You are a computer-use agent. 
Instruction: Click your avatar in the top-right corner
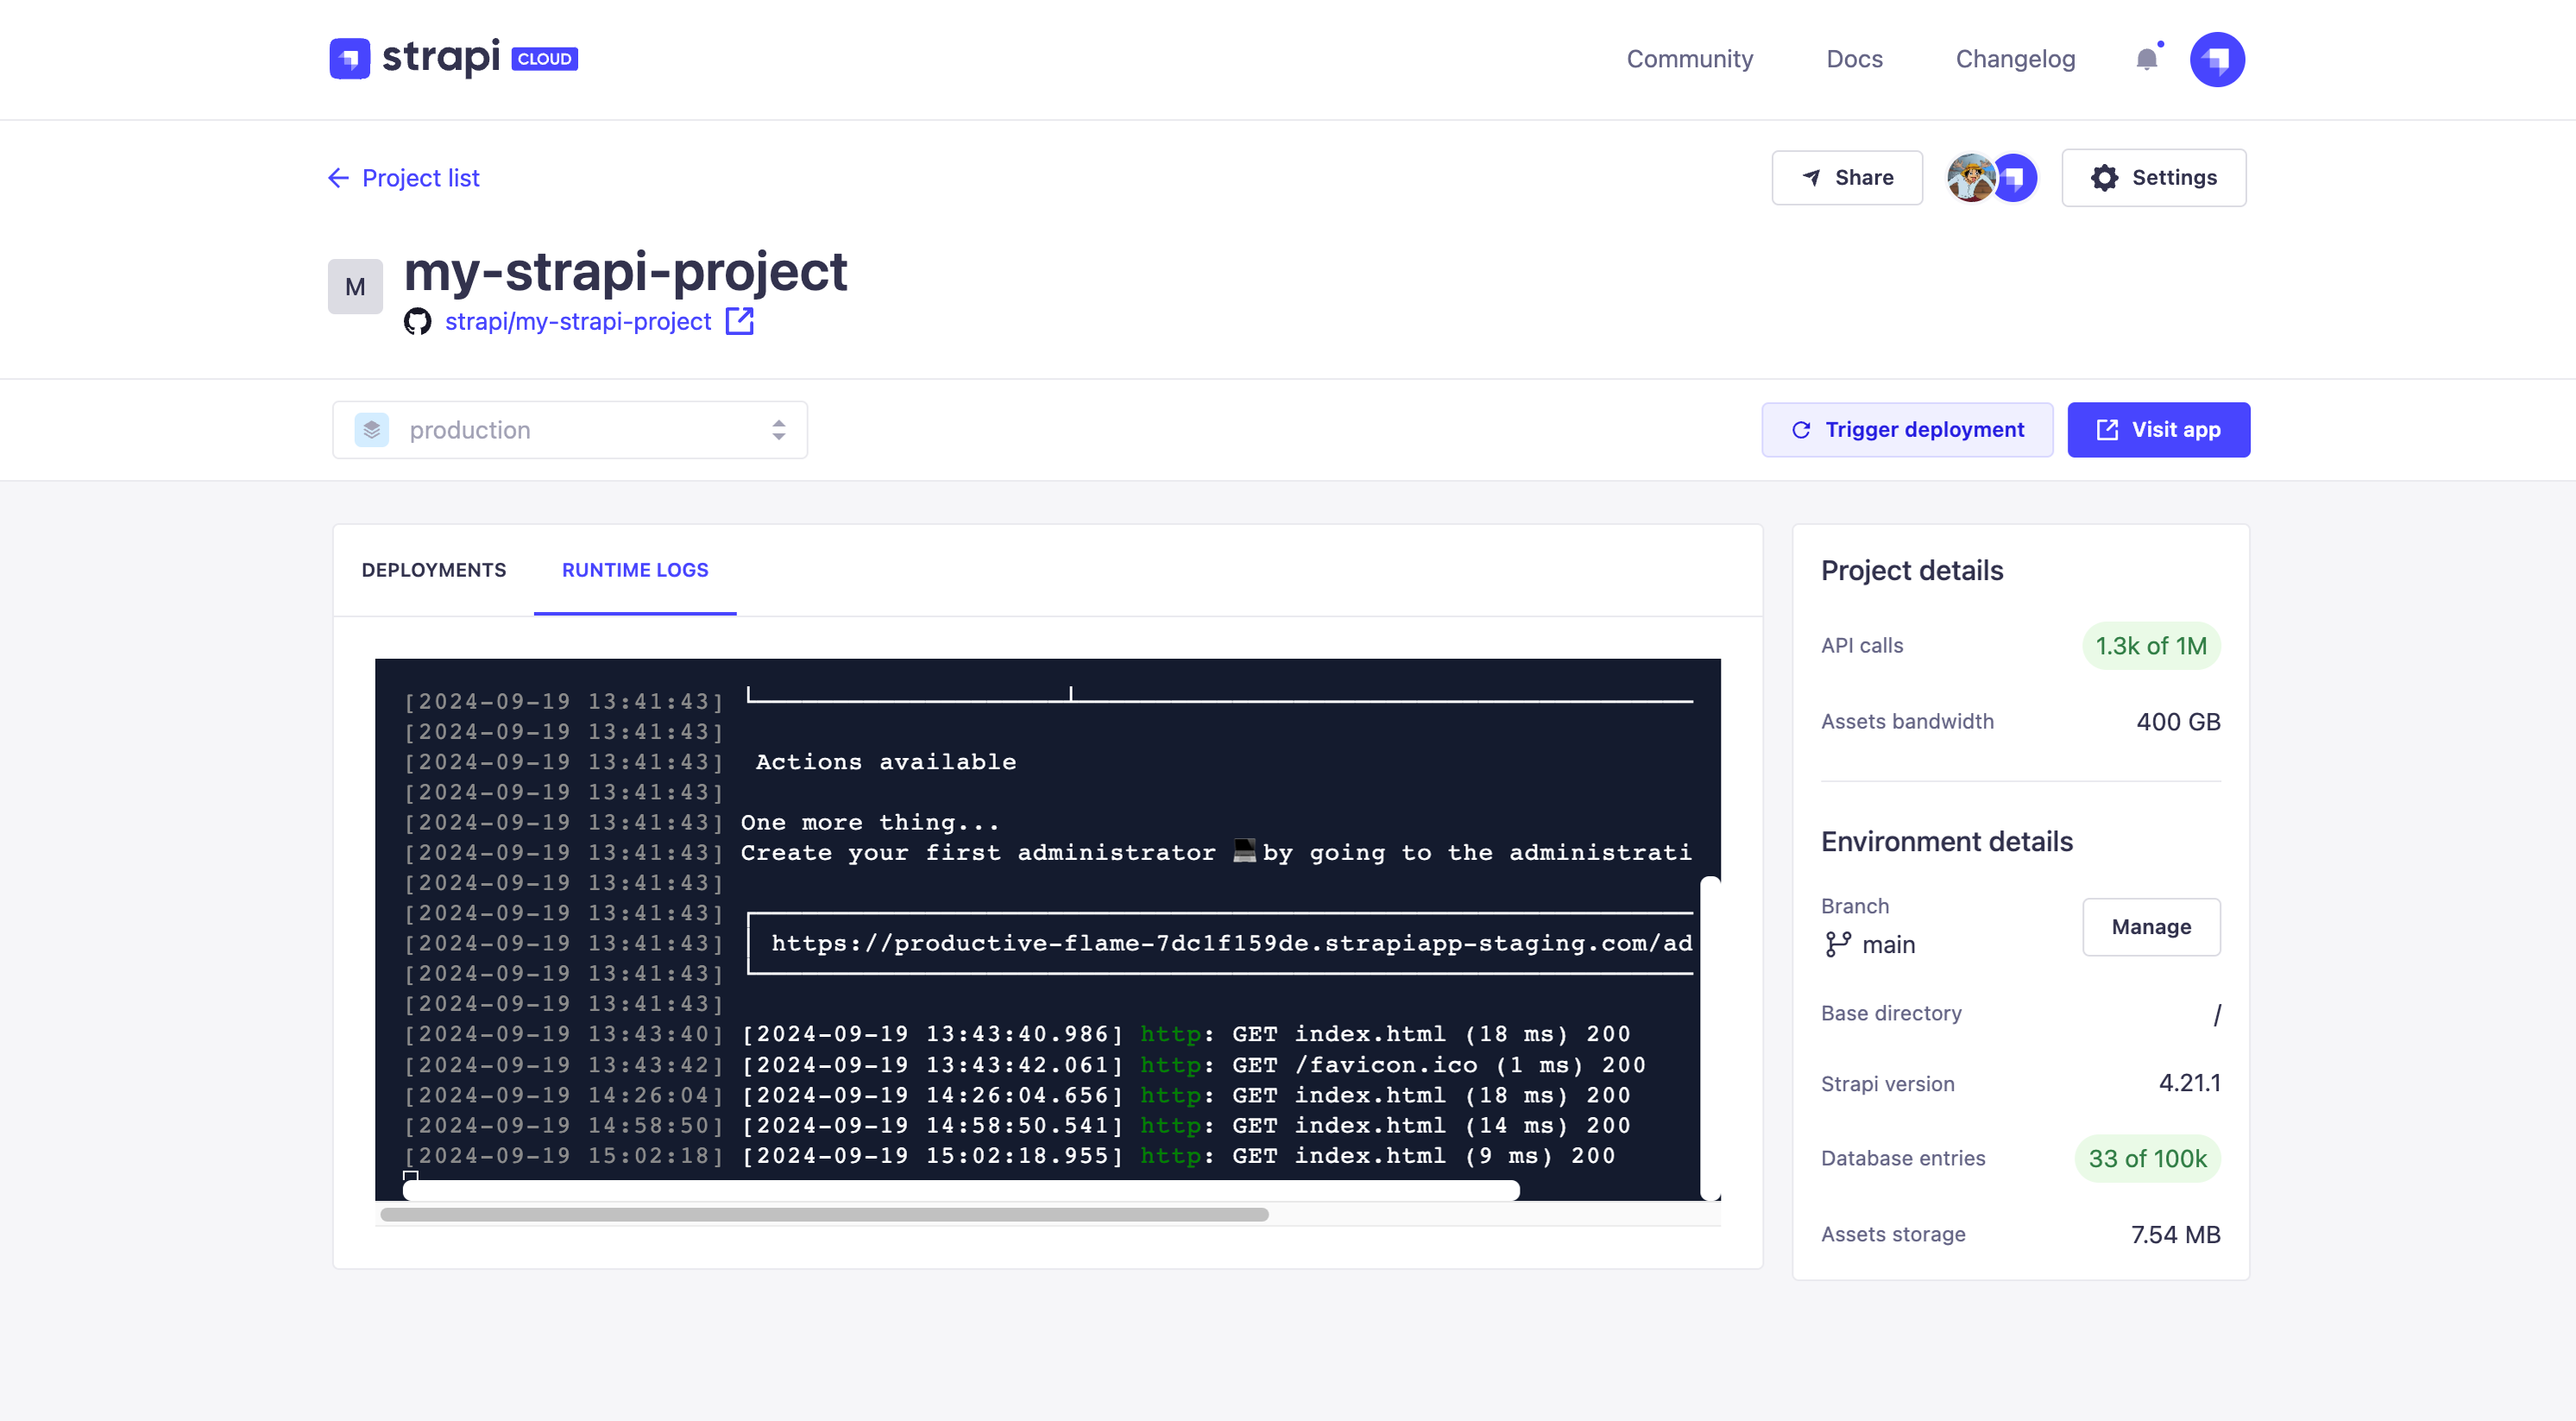(x=2216, y=59)
